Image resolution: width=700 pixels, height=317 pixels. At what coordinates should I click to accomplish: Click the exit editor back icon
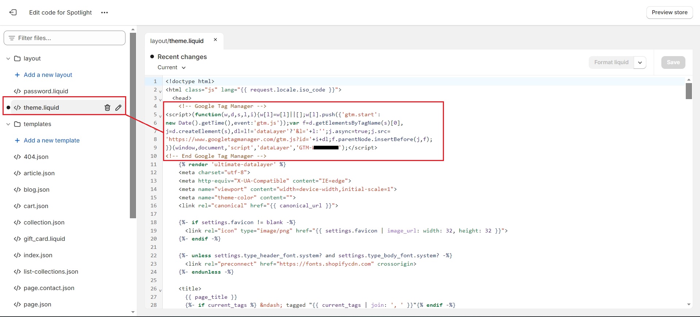pos(13,12)
